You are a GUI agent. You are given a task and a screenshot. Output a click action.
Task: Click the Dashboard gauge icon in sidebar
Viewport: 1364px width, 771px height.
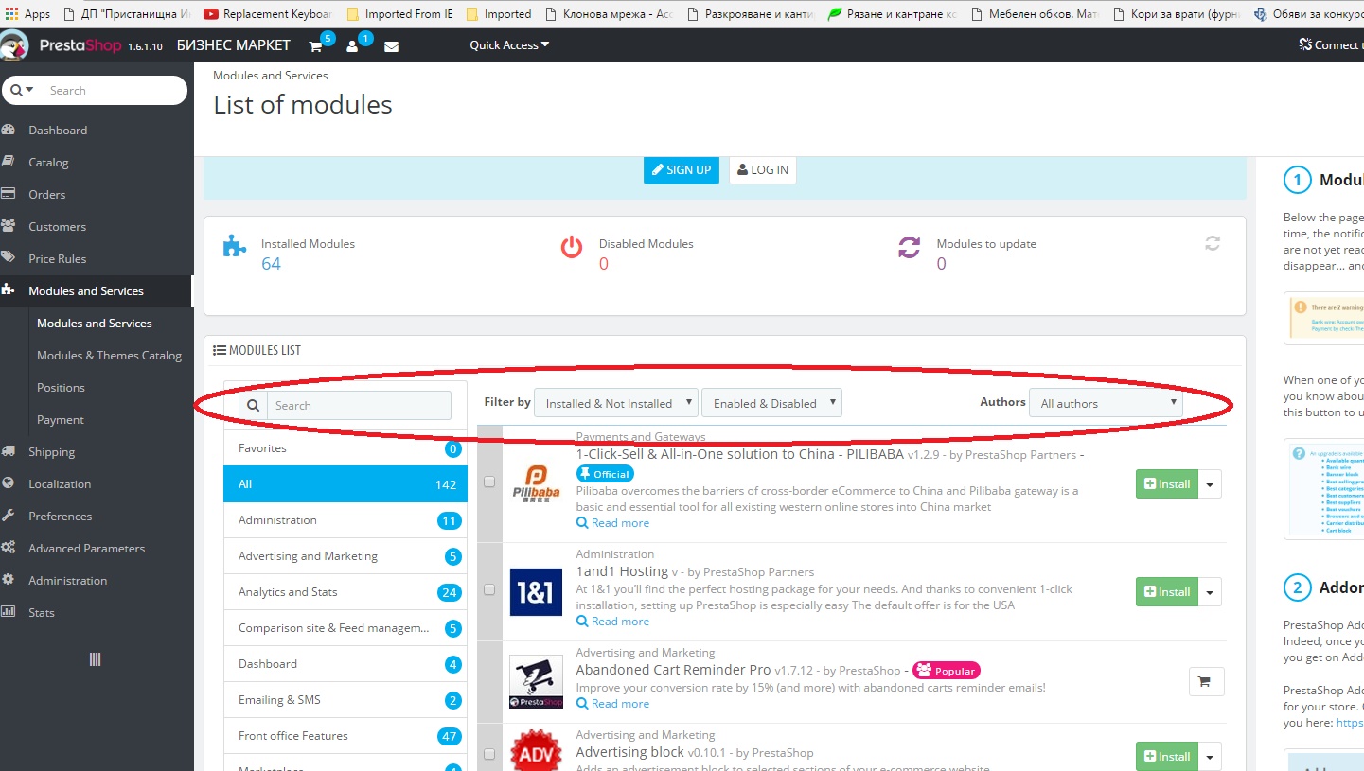coord(9,130)
